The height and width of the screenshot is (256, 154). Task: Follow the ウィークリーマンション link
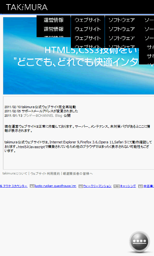coord(98,186)
